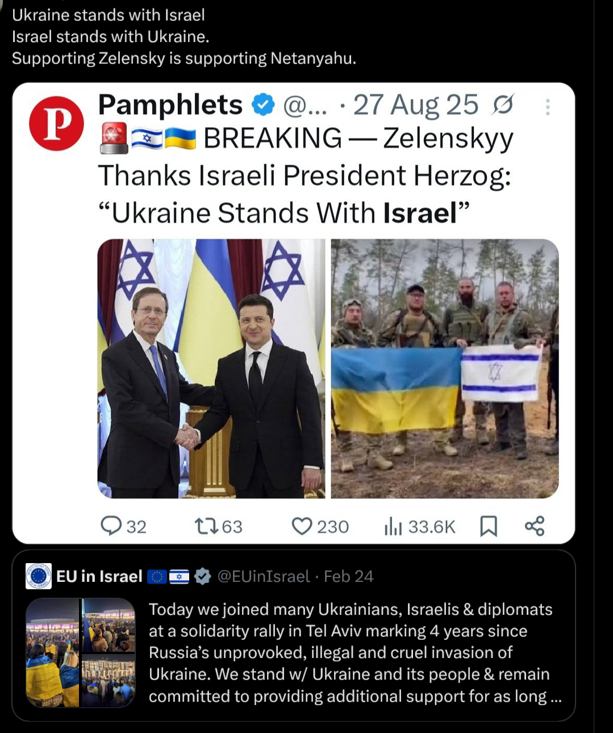Open the @EUinIsrael handle link

coord(264,576)
